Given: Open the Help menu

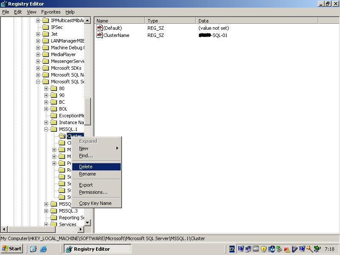Looking at the screenshot, I should point(70,12).
